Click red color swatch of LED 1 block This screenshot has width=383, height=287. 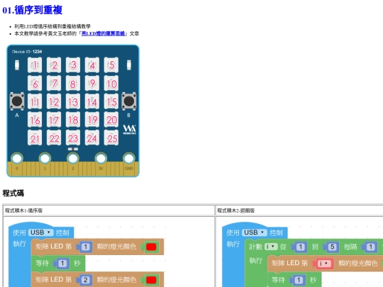[x=151, y=247]
